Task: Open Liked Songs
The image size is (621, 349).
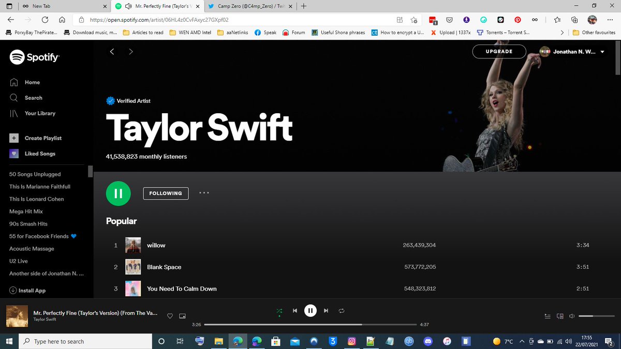Action: click(x=40, y=154)
